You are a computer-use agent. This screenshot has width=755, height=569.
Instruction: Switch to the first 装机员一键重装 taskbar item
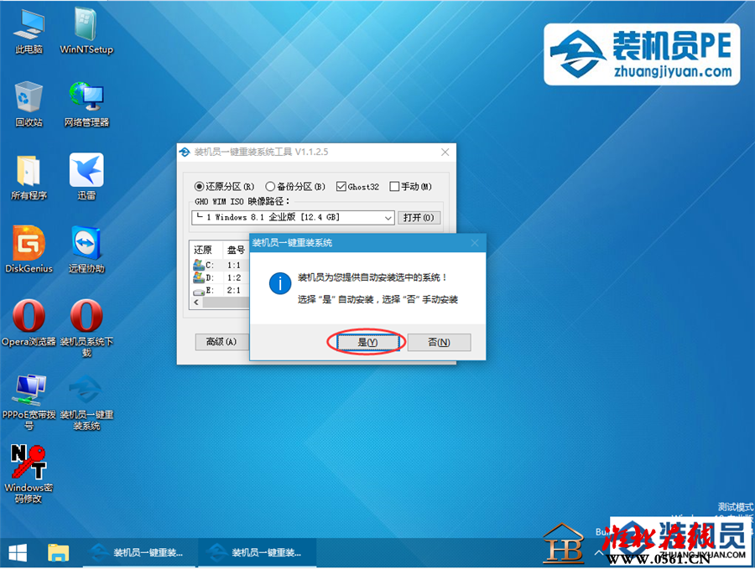tap(138, 552)
